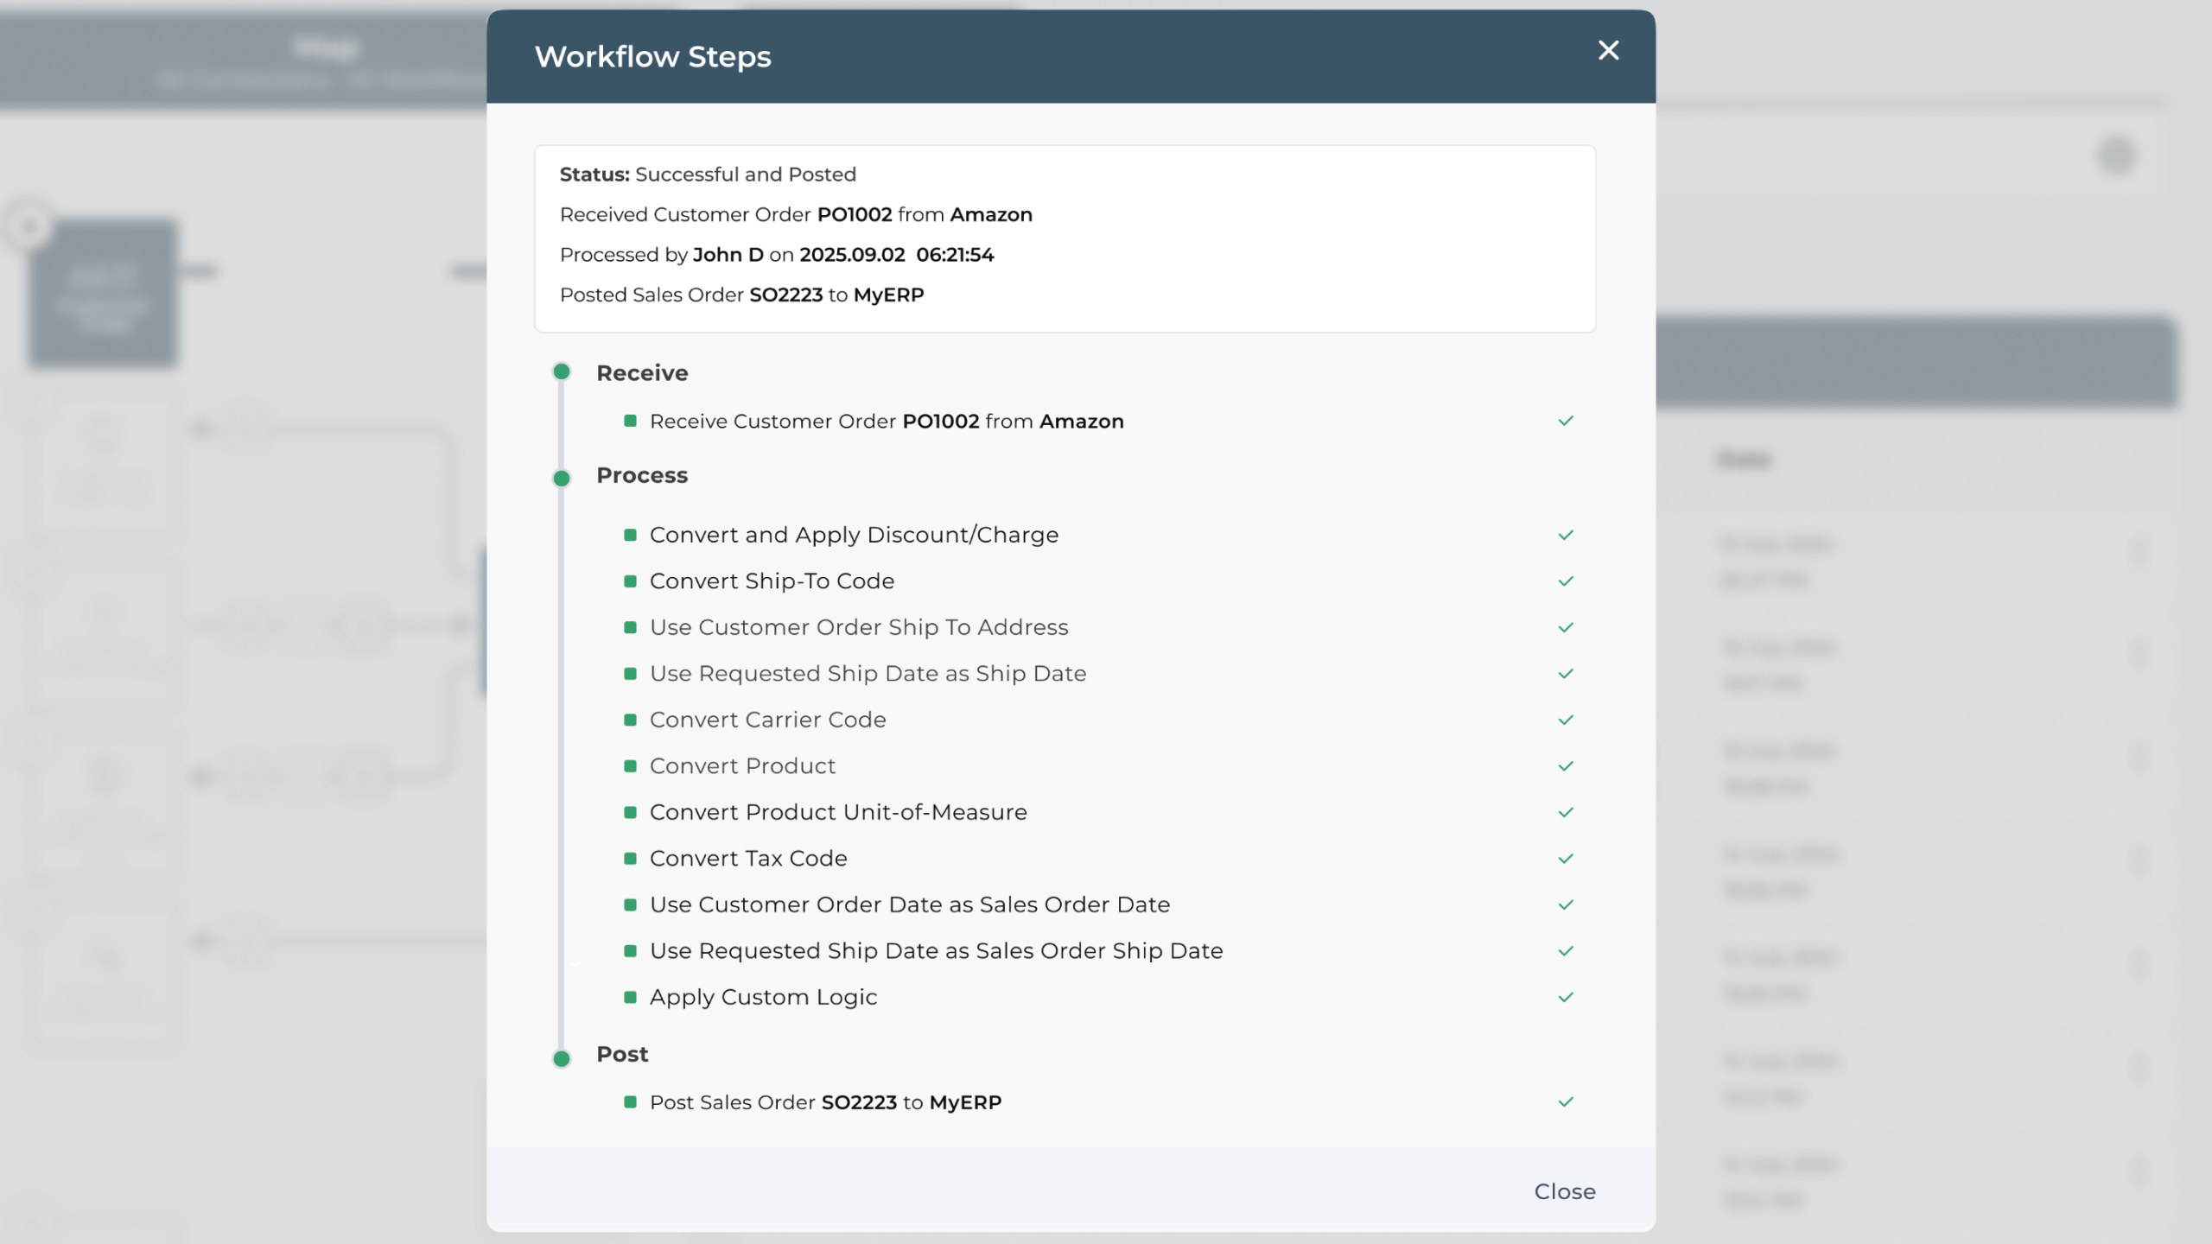
Task: Click checkmark for Convert and Apply Discount/Charge
Action: [1566, 535]
